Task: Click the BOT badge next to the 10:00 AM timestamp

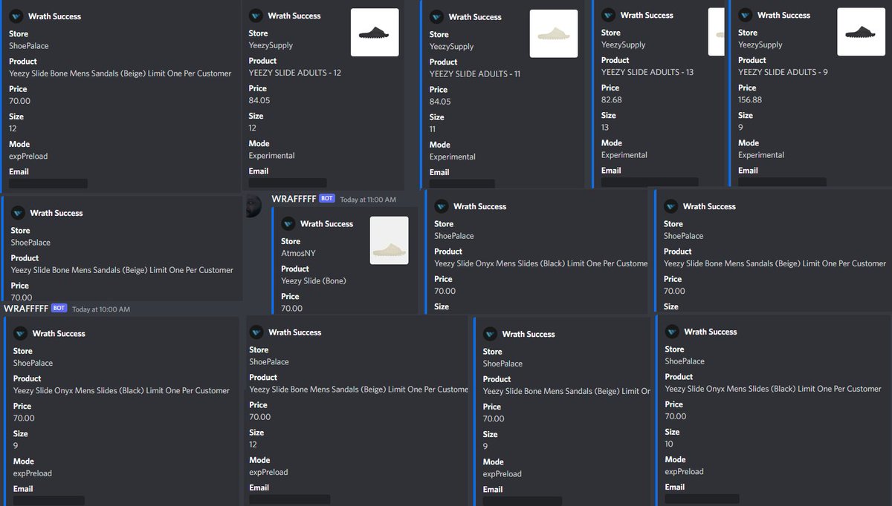Action: click(x=59, y=308)
